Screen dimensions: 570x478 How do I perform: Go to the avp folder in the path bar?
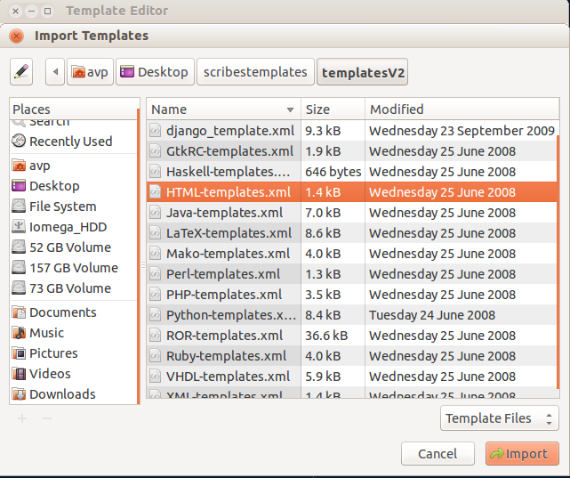click(90, 72)
